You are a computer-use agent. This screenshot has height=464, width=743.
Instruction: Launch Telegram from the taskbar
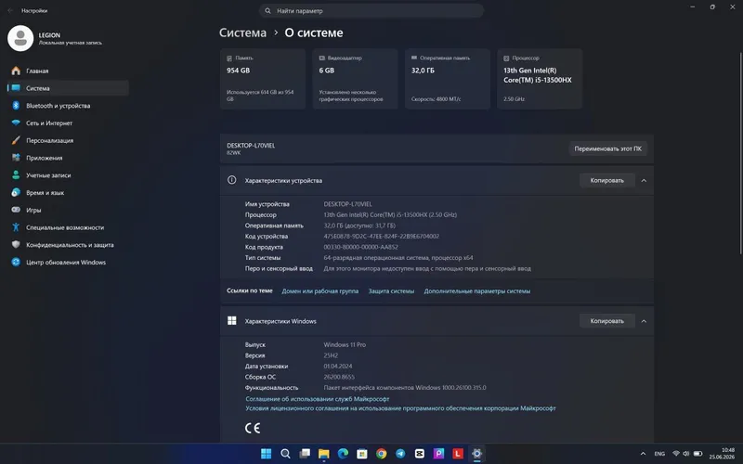tap(400, 454)
